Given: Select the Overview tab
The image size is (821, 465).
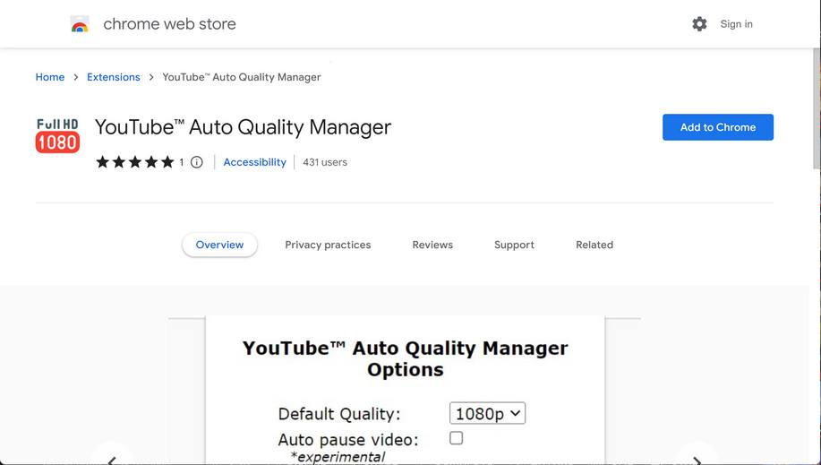Looking at the screenshot, I should pyautogui.click(x=219, y=245).
